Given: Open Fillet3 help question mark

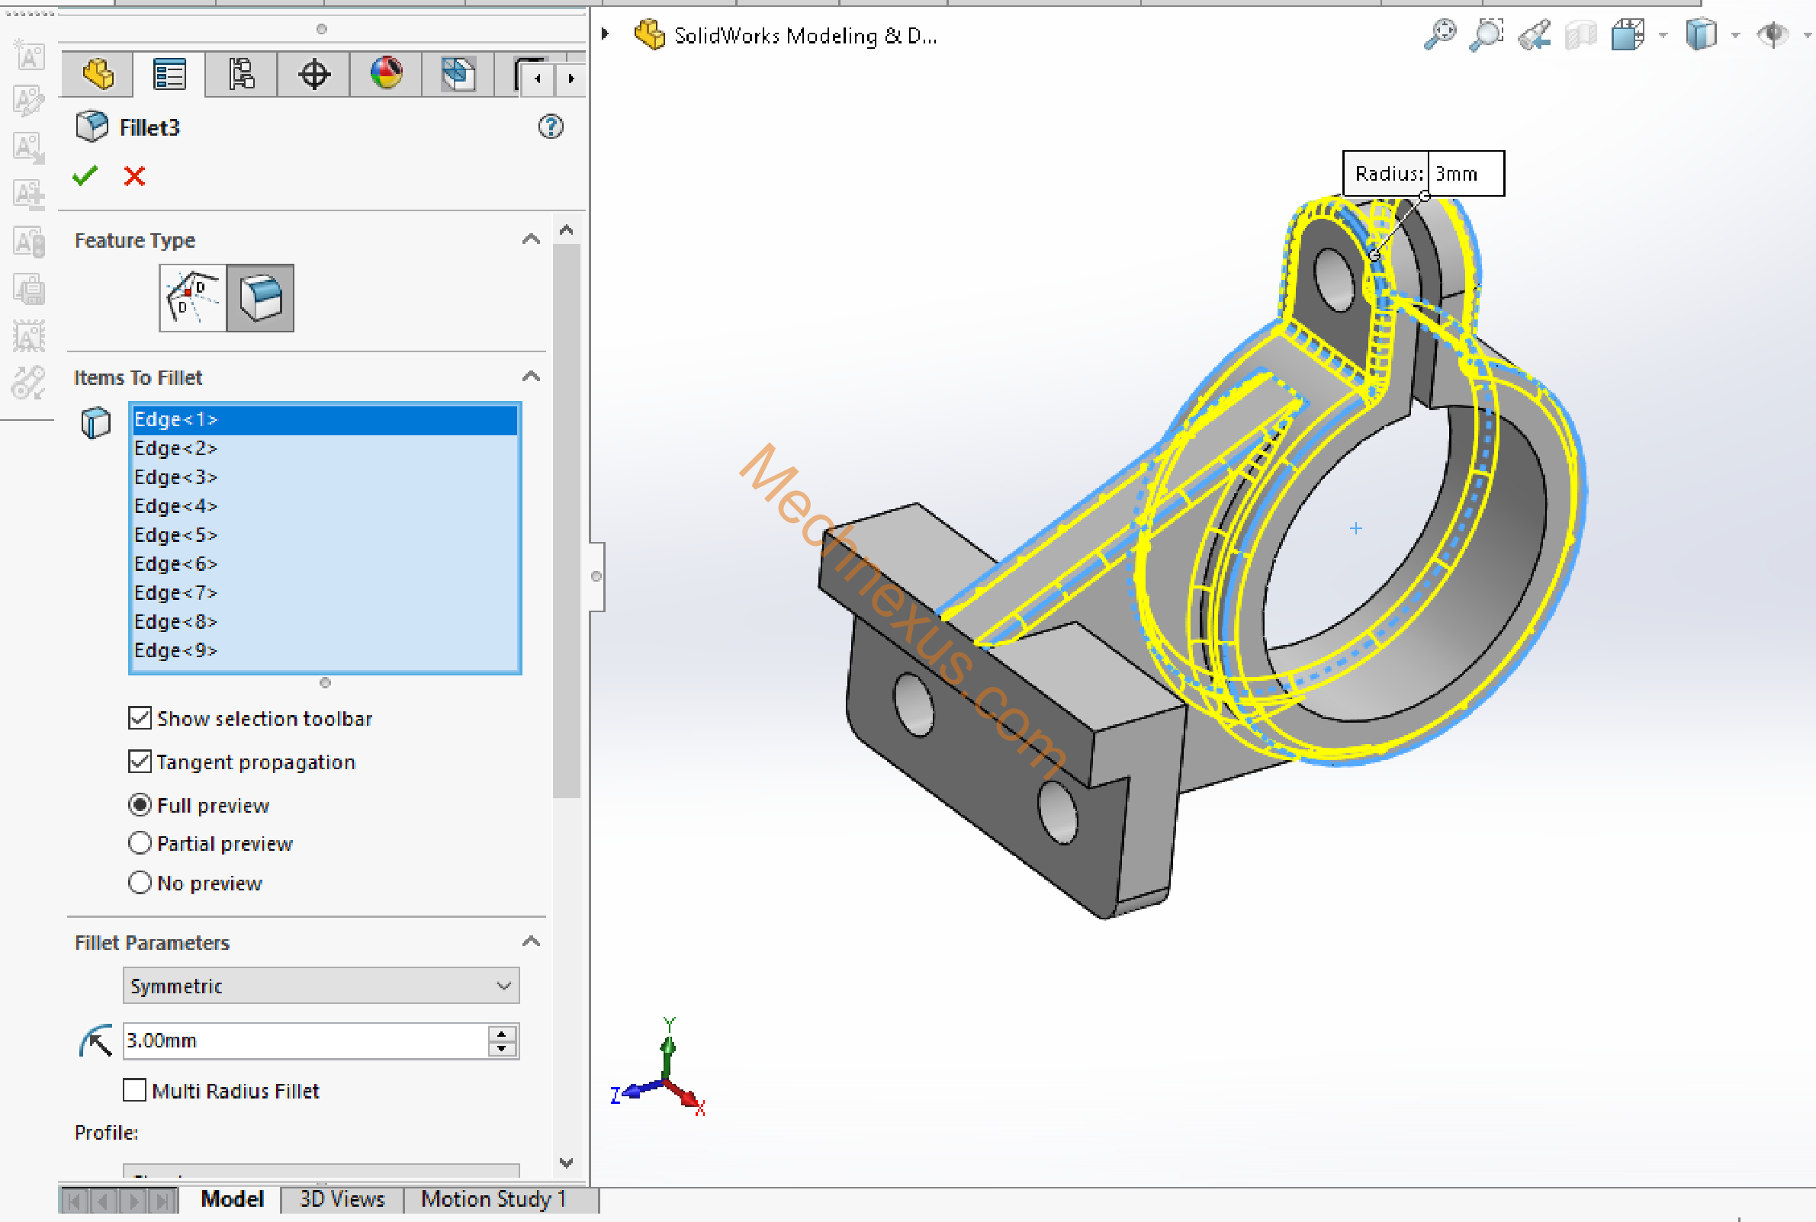Looking at the screenshot, I should pyautogui.click(x=551, y=127).
